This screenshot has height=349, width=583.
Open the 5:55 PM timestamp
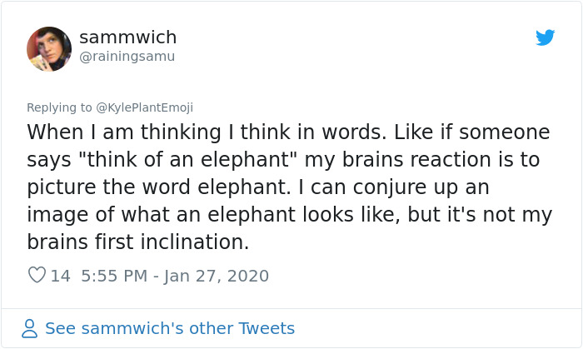(114, 276)
